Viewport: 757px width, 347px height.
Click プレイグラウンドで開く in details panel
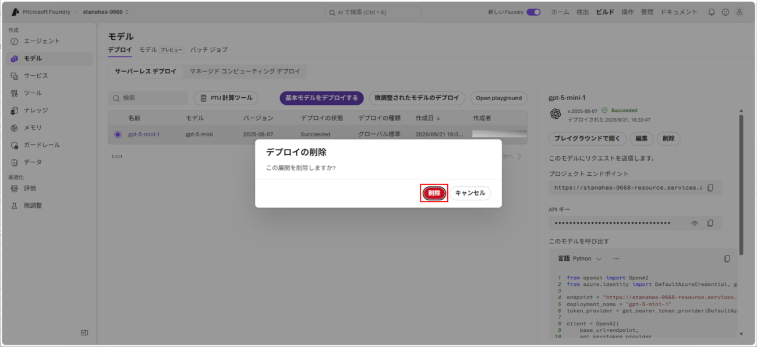click(588, 139)
